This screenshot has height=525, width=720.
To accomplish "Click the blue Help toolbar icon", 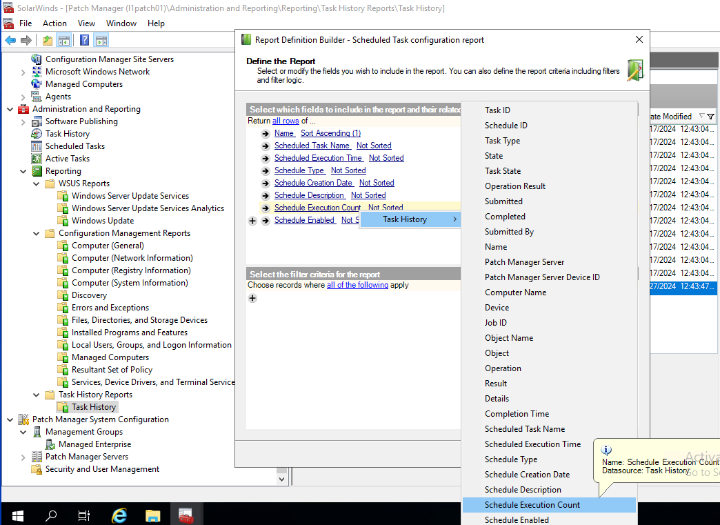I will click(x=85, y=41).
